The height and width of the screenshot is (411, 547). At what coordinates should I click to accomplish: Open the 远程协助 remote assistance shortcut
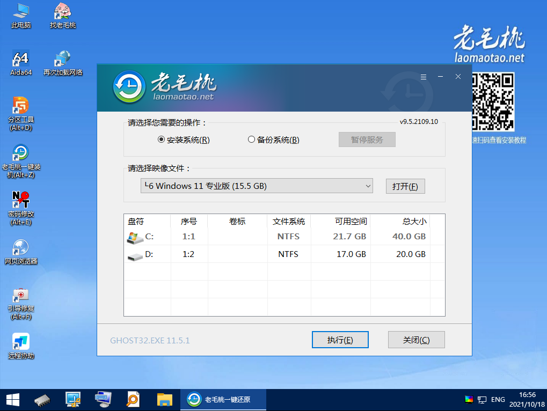21,346
